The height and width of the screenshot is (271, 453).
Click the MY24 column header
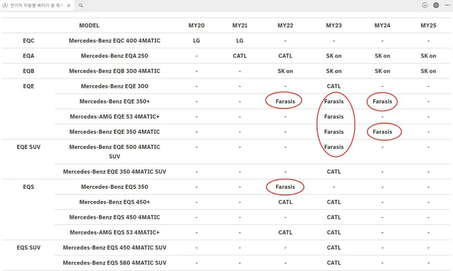tap(382, 26)
